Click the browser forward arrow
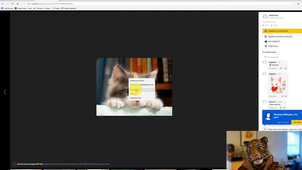Viewport: 302px width, 170px height. 8,4
